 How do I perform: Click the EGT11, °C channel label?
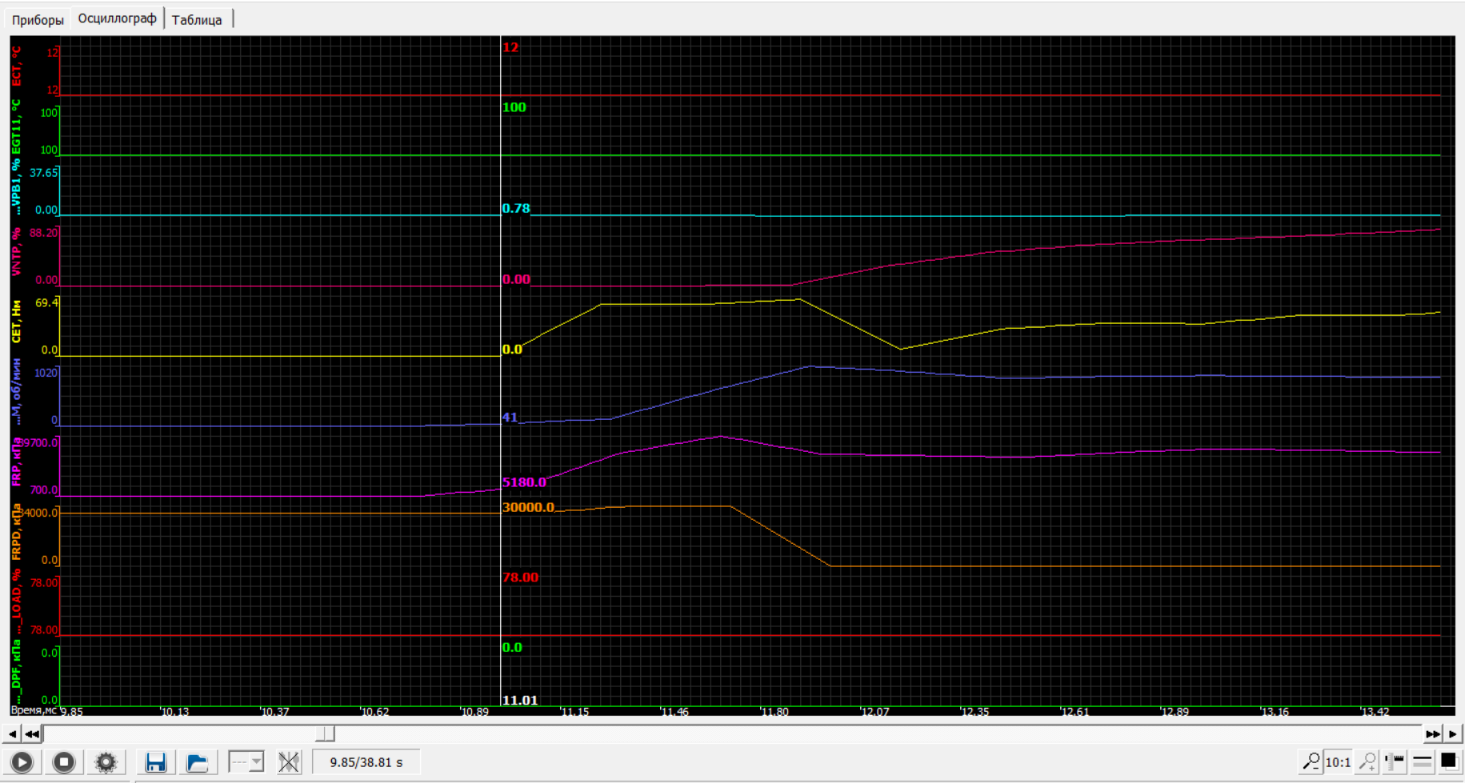click(17, 126)
